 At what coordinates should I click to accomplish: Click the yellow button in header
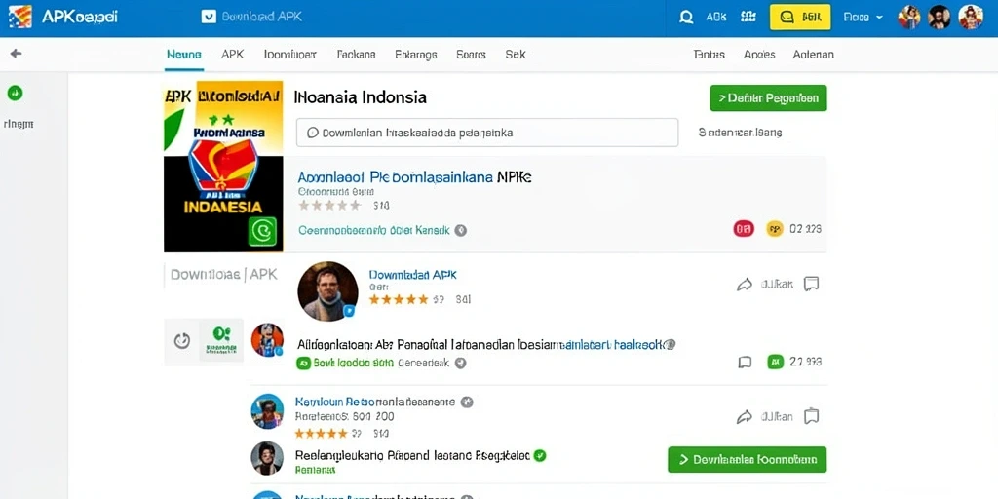click(x=800, y=18)
